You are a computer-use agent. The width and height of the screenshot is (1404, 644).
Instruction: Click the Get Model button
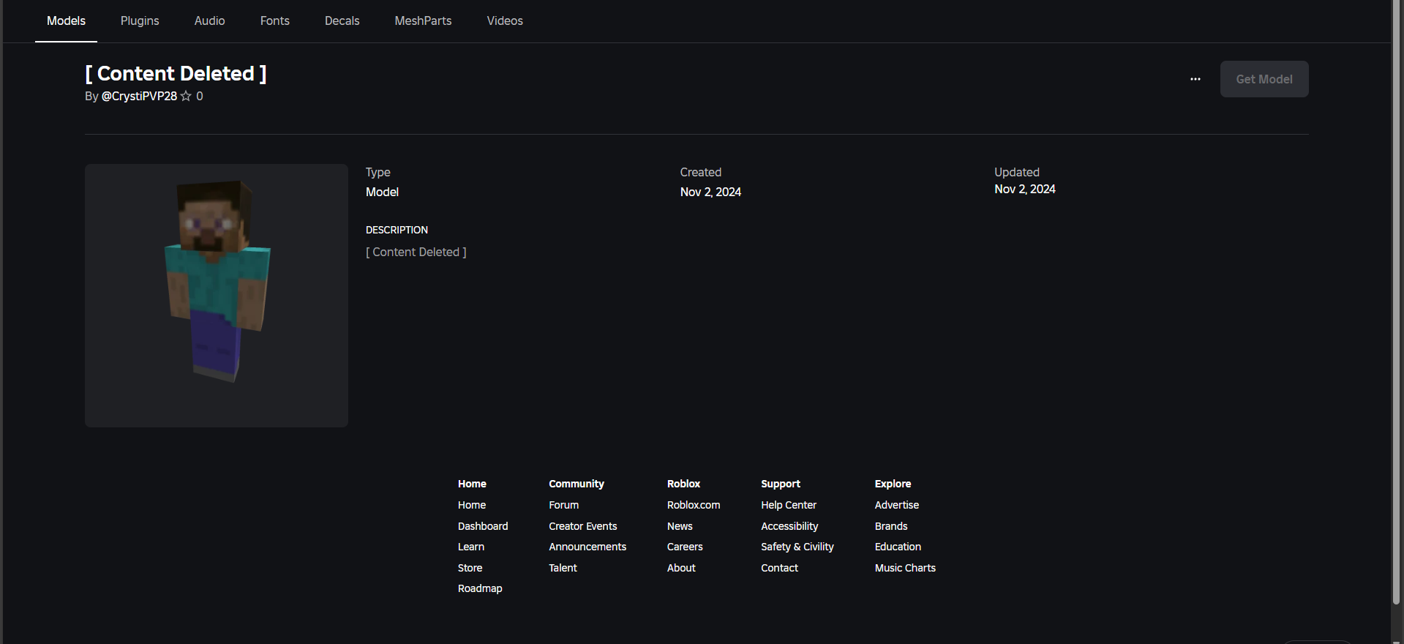[x=1264, y=79]
